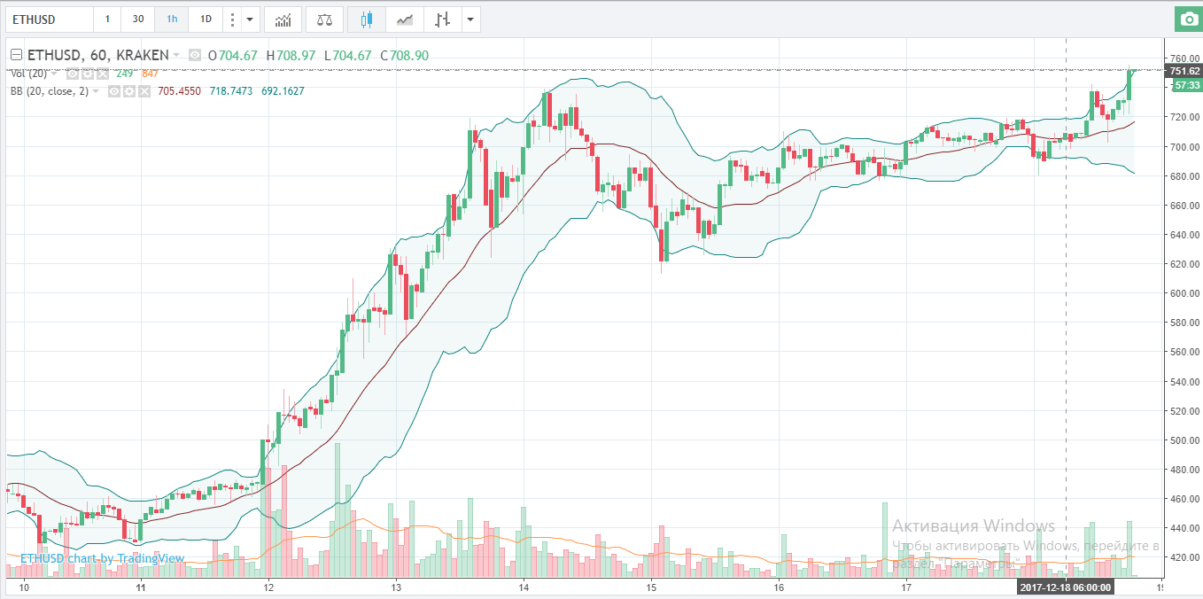
Task: Open the chart style dropdown arrow
Action: coord(470,19)
